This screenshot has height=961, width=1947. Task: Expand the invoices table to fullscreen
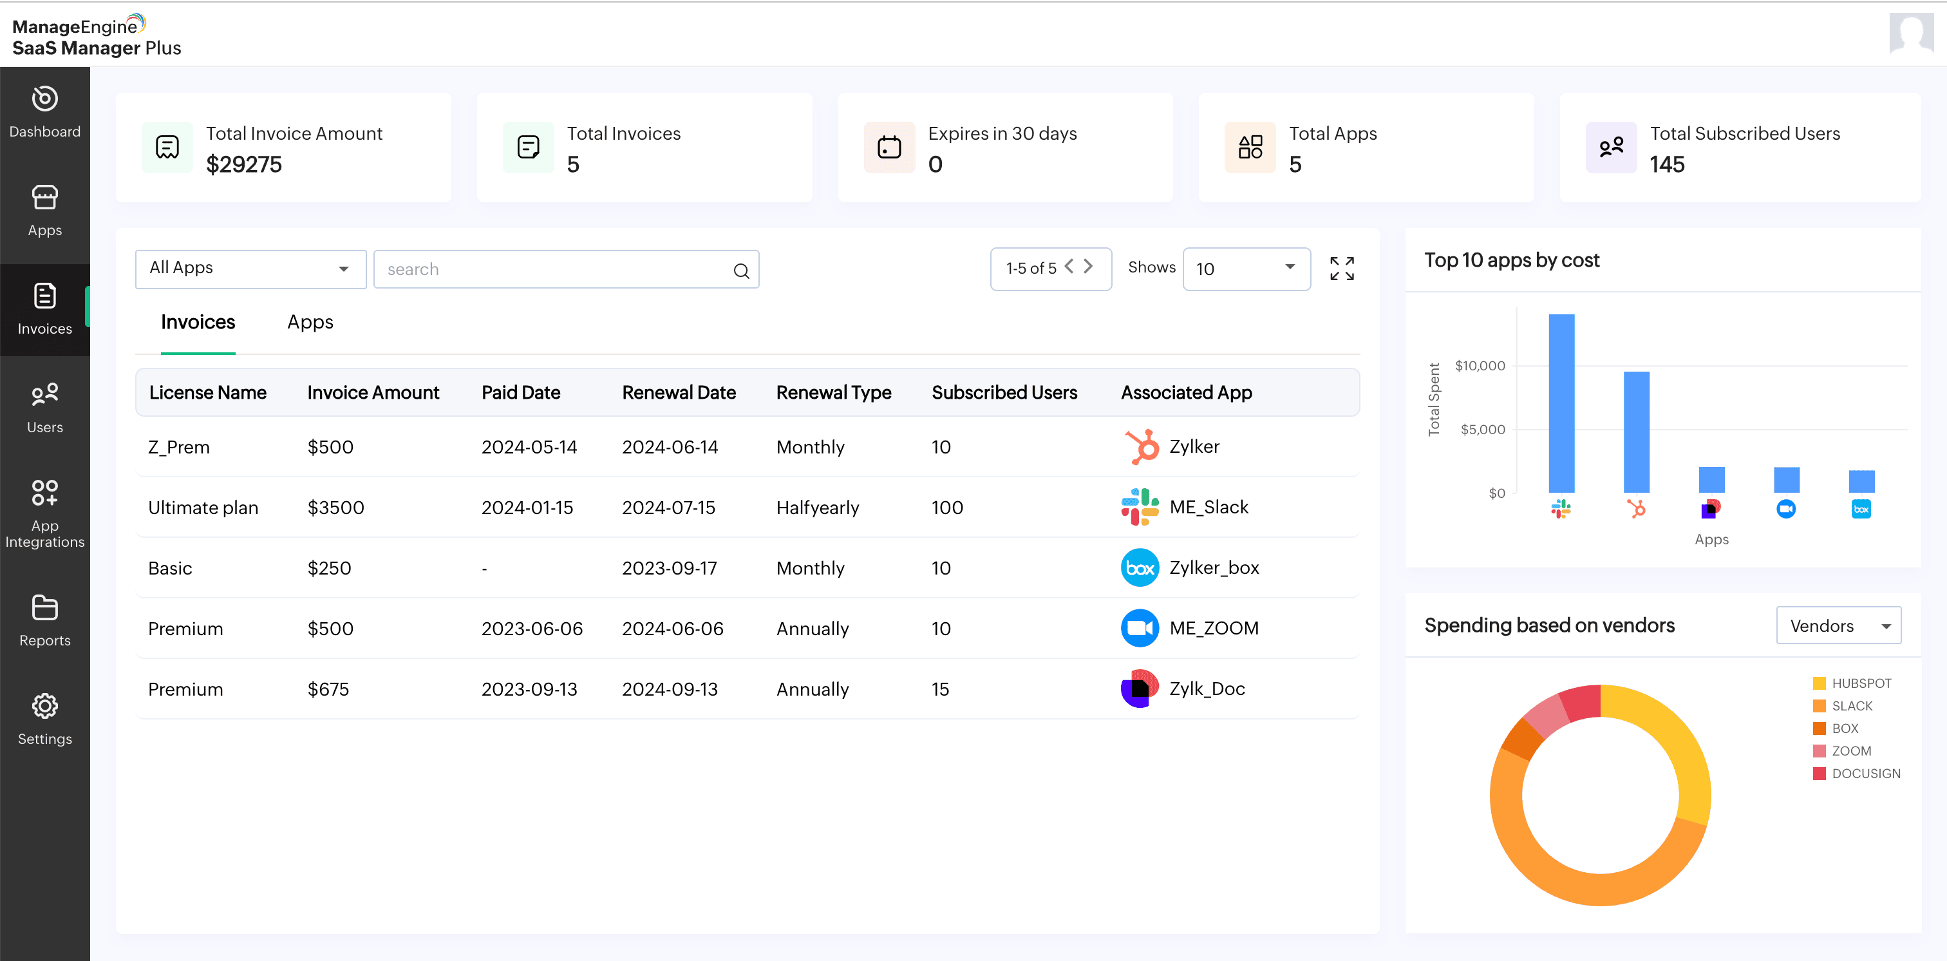click(x=1342, y=269)
